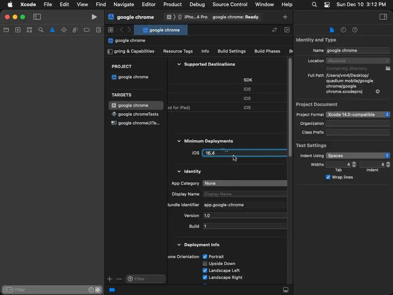Viewport: 393px width, 295px height.
Task: Open the Location dropdown
Action: point(358,61)
